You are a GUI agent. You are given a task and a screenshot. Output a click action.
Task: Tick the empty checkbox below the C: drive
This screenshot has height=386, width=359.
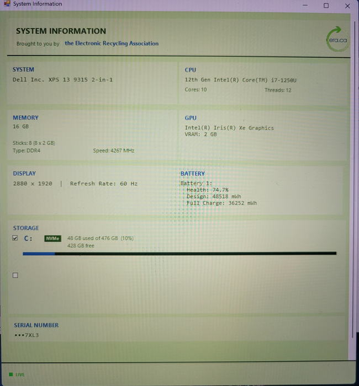click(x=15, y=275)
